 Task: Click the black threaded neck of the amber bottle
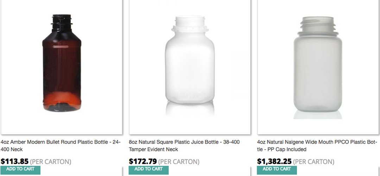(62, 22)
